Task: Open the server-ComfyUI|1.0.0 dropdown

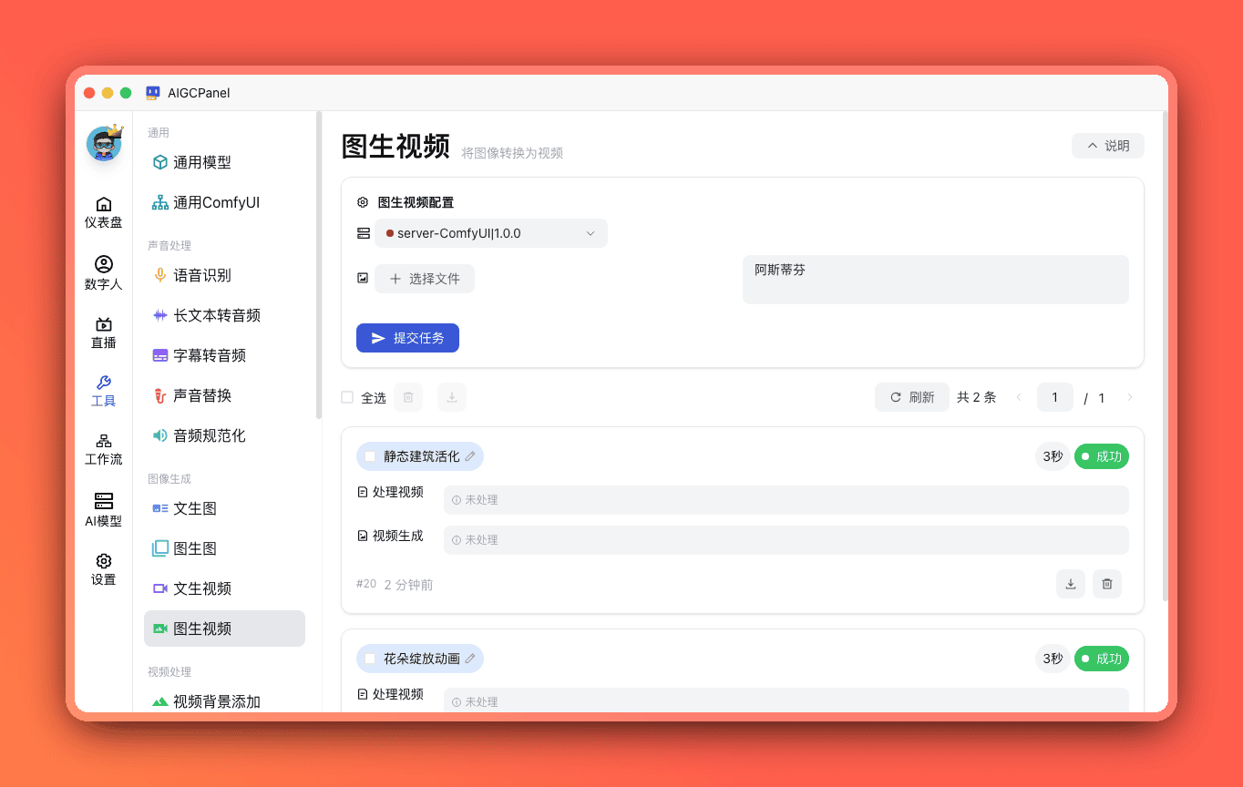Action: (491, 233)
